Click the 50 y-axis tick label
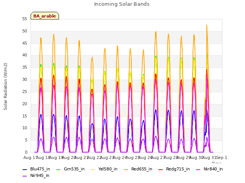The height and width of the screenshot is (183, 245). click(x=24, y=31)
